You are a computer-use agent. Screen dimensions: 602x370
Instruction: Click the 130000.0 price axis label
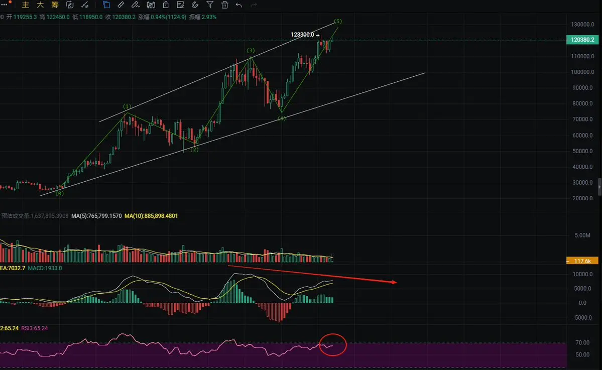pyautogui.click(x=582, y=24)
